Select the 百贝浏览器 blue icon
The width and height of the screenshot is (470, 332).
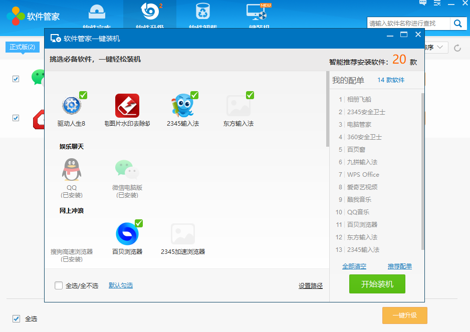(127, 233)
